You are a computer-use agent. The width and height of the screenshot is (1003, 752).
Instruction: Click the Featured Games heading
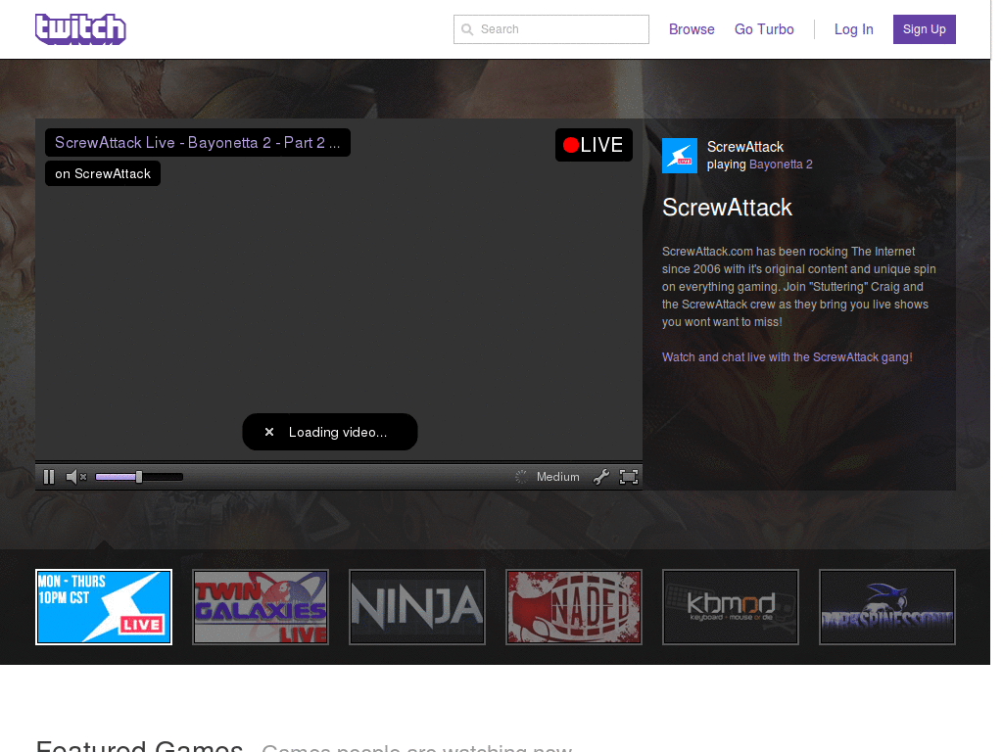[x=139, y=745]
